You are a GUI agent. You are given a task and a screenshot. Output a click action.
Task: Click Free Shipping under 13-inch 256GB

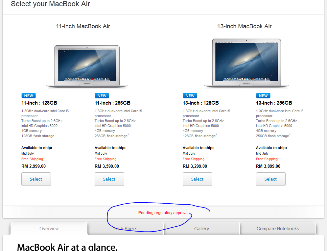[267, 159]
